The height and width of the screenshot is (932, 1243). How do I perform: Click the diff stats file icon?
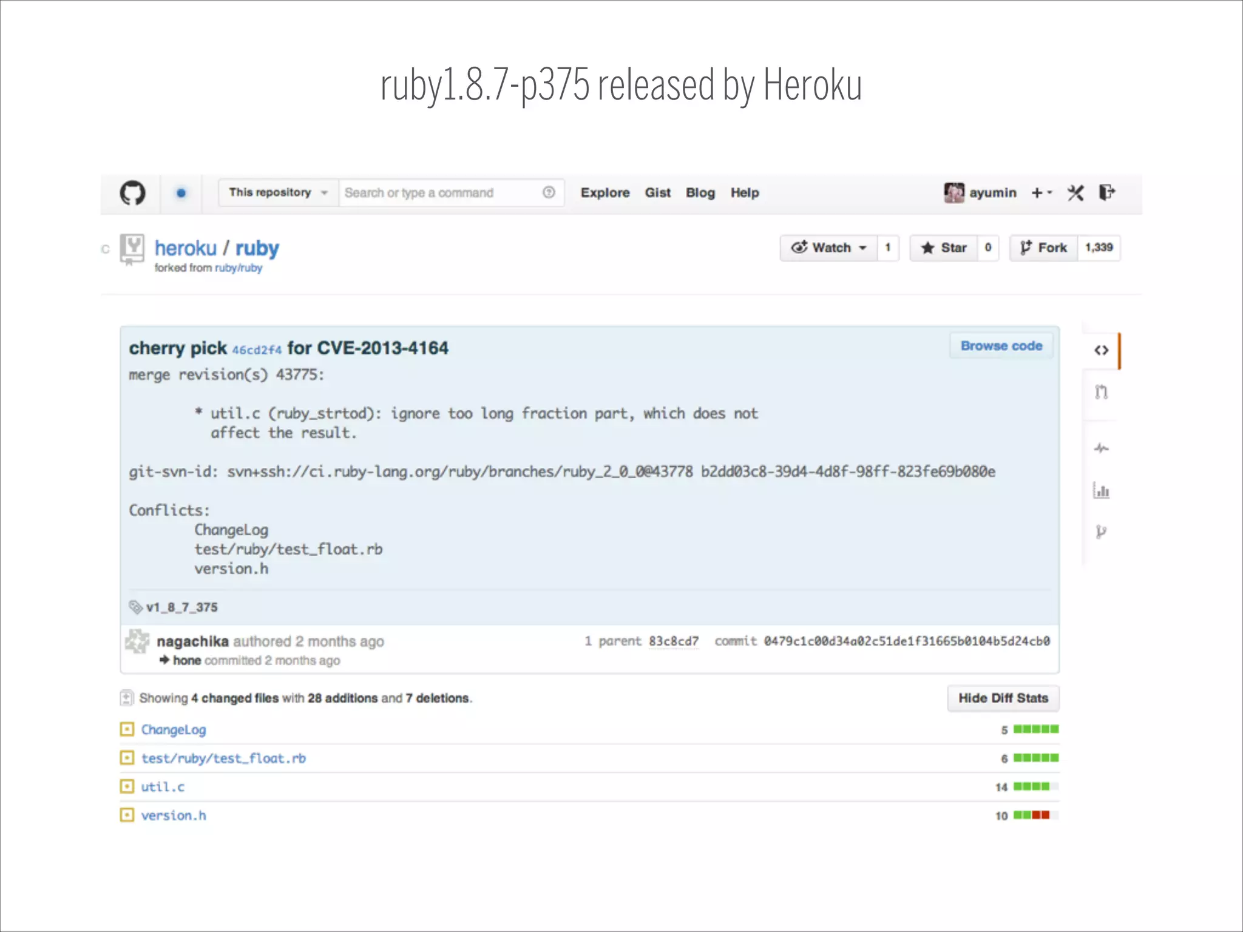[x=126, y=698]
